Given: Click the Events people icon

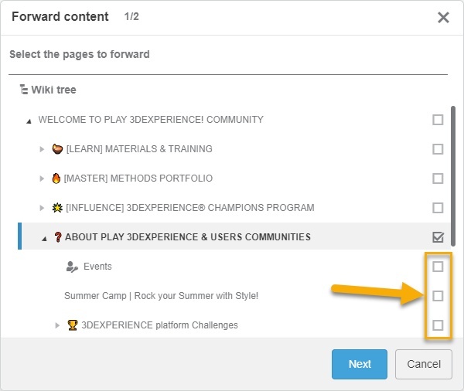Looking at the screenshot, I should pyautogui.click(x=72, y=267).
